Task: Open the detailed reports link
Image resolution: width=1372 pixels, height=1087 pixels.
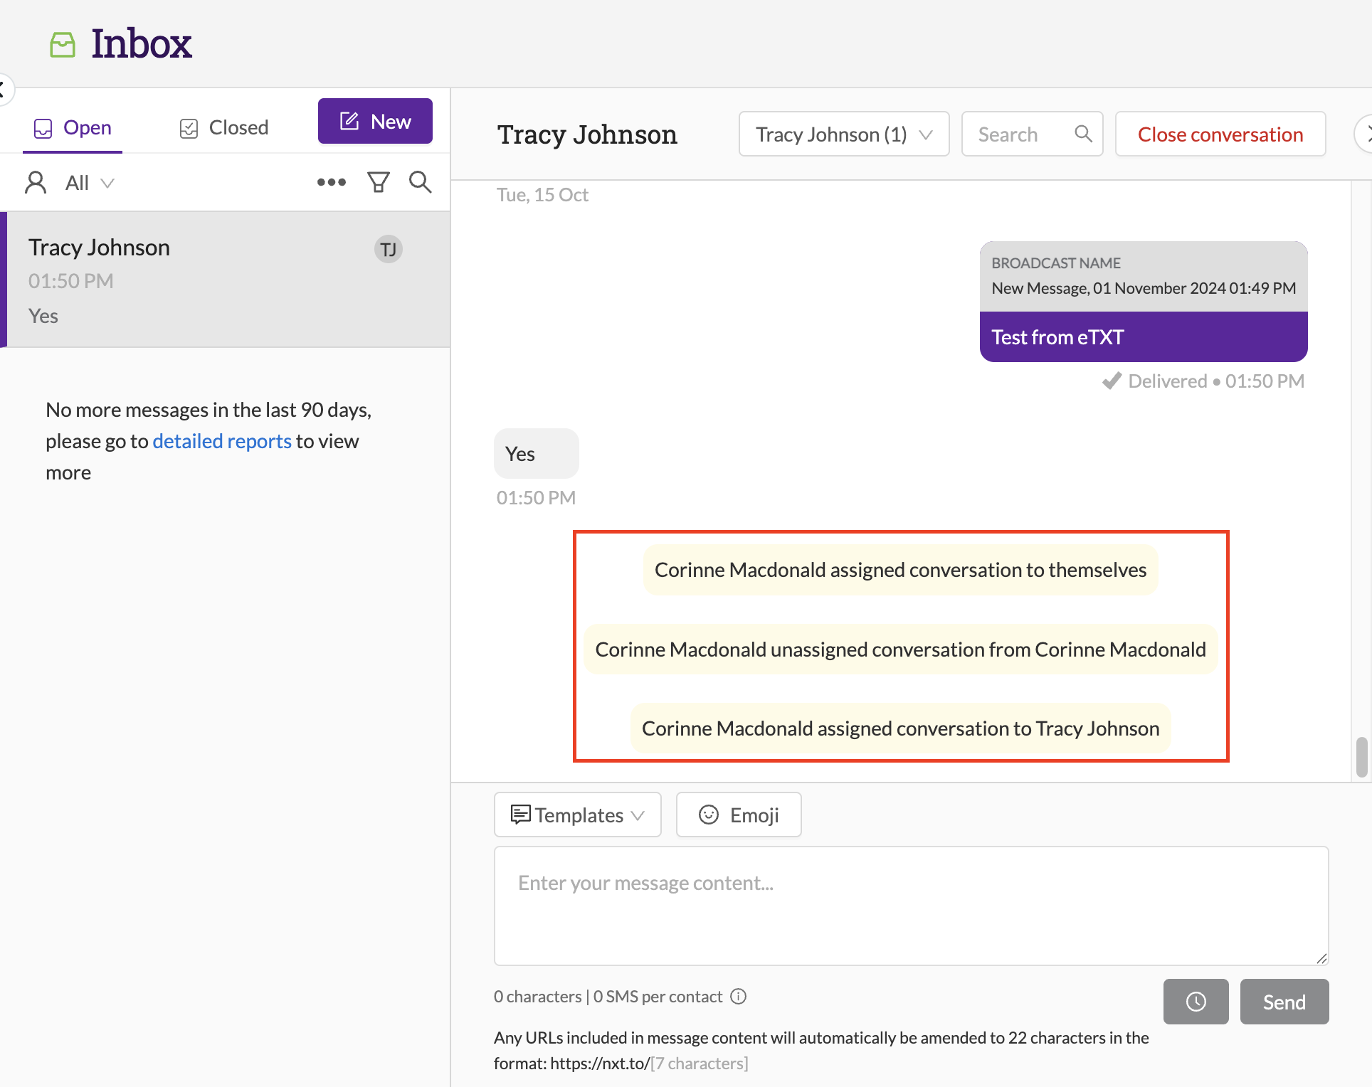Action: click(222, 441)
